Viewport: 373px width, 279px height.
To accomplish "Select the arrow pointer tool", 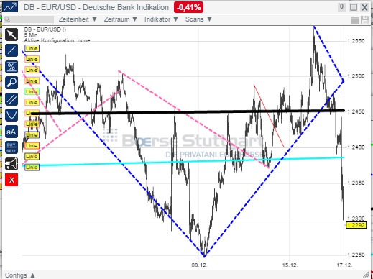I will (11, 35).
